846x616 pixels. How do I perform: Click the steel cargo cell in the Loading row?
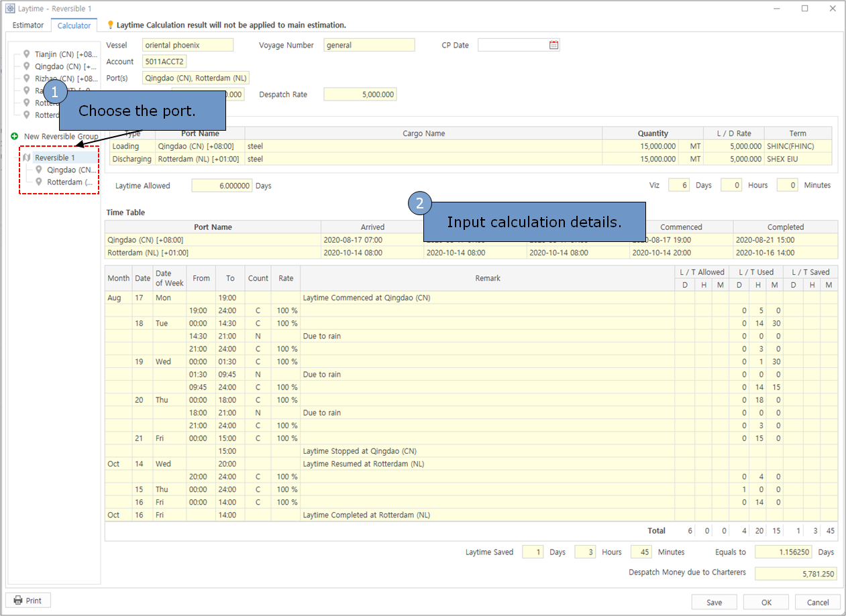coord(423,146)
